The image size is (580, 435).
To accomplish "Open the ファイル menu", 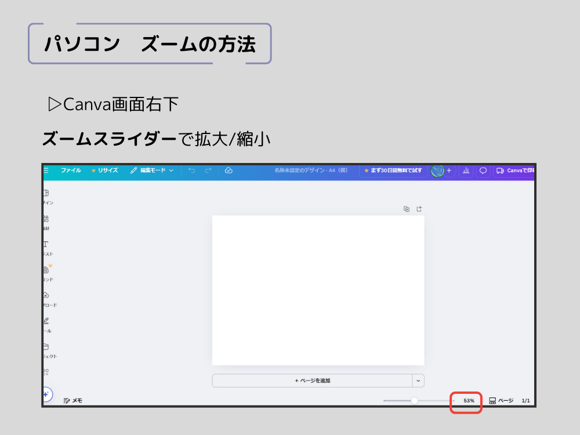I will click(x=72, y=171).
